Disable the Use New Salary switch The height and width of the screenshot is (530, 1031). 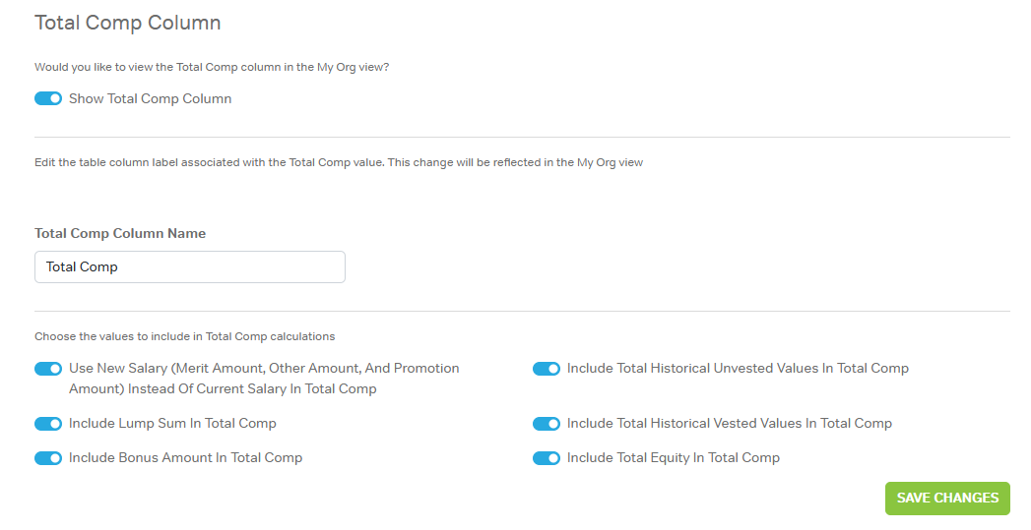[x=48, y=369]
